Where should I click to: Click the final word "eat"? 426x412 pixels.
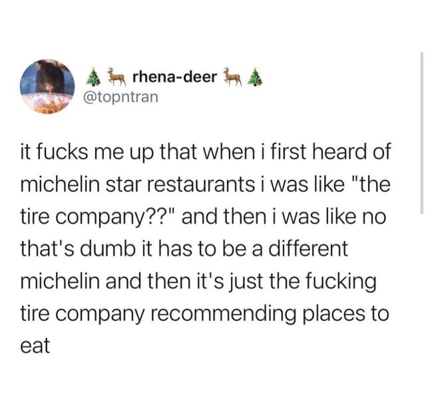pos(35,345)
